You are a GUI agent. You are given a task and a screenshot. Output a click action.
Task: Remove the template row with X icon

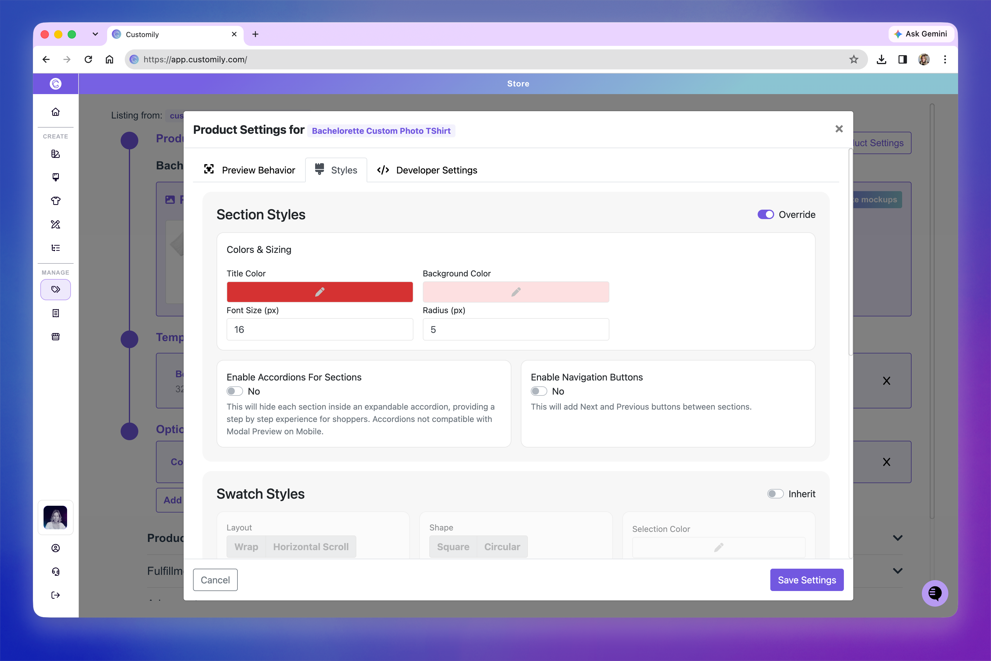point(886,381)
